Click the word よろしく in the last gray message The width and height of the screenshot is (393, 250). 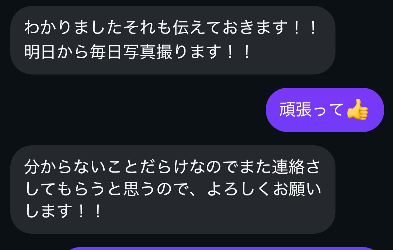click(239, 189)
